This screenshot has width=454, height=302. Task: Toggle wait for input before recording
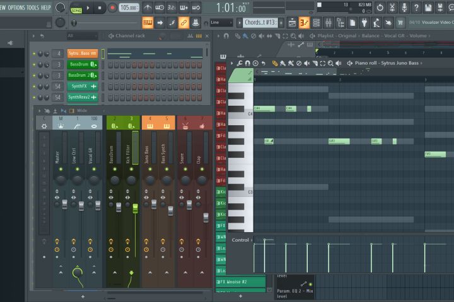click(x=160, y=8)
